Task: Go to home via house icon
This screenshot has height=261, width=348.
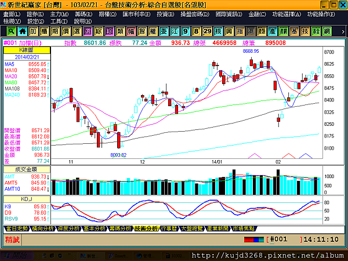Action: (x=23, y=31)
